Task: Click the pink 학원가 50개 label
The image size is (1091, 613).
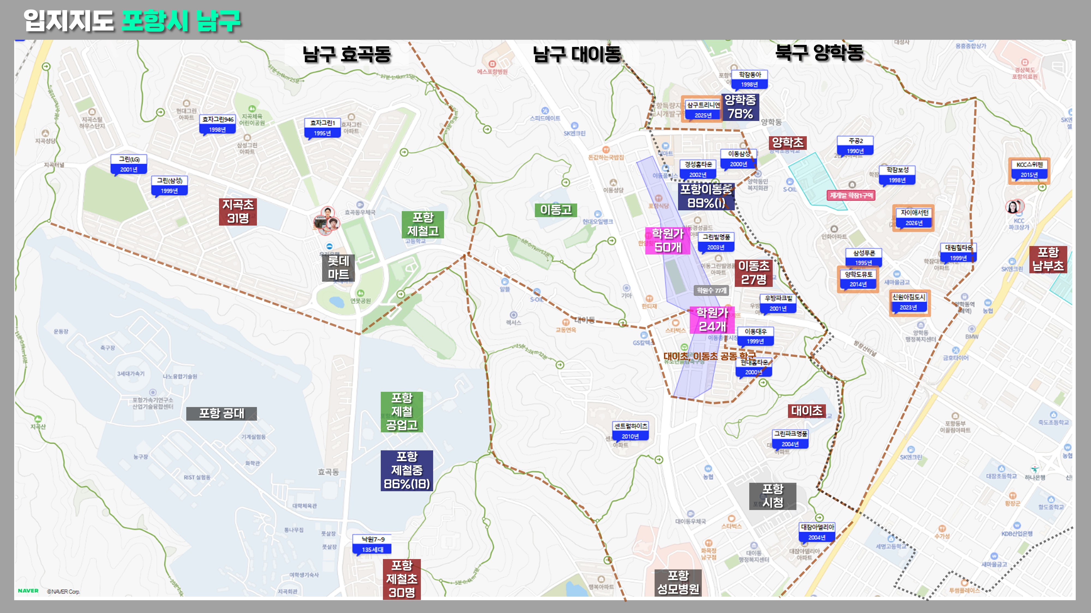Action: pos(667,240)
